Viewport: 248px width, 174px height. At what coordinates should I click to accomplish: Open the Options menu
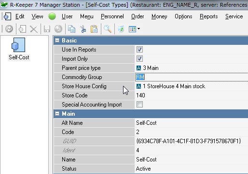coord(183,16)
